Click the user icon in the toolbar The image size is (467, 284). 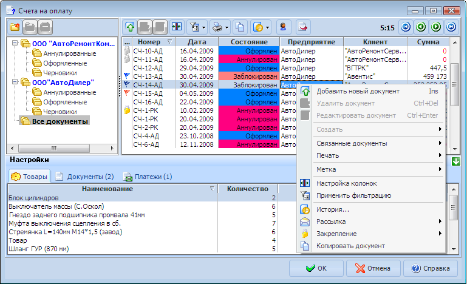[x=282, y=27]
